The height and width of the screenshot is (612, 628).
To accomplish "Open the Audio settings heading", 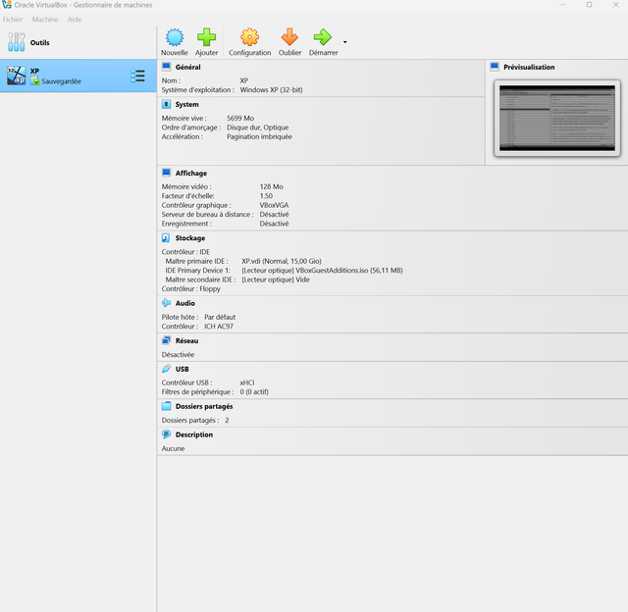I will tap(185, 303).
